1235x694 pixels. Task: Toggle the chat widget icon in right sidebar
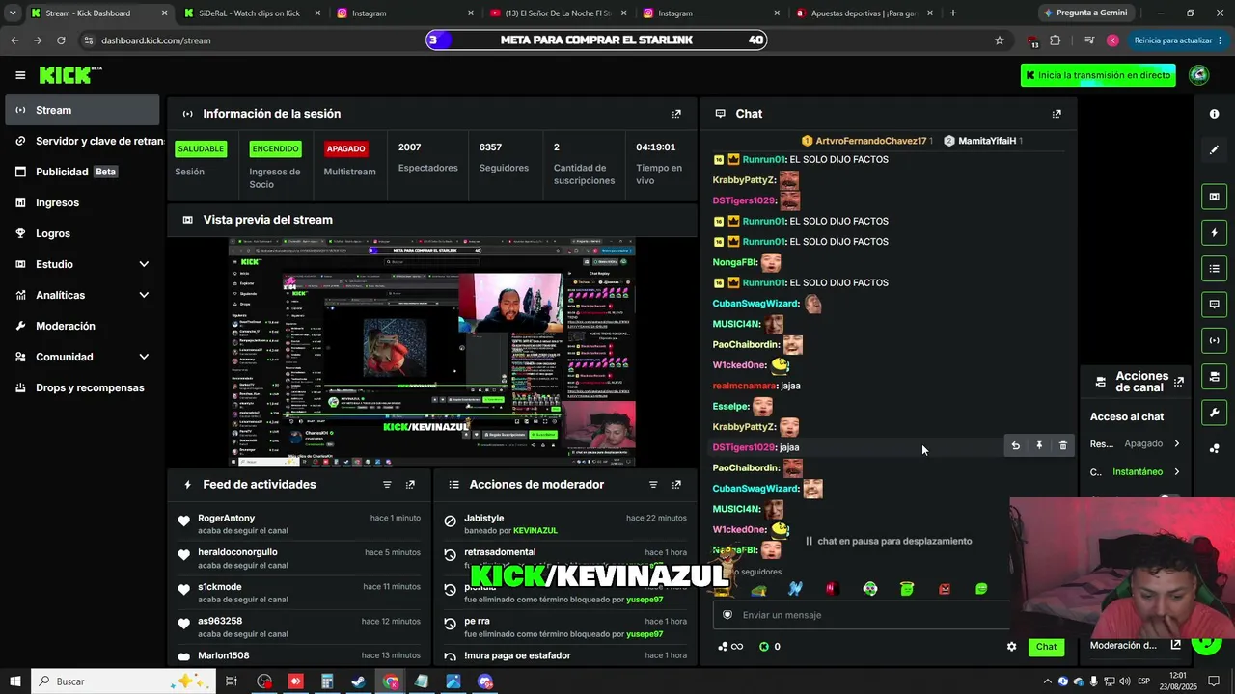coord(1214,305)
